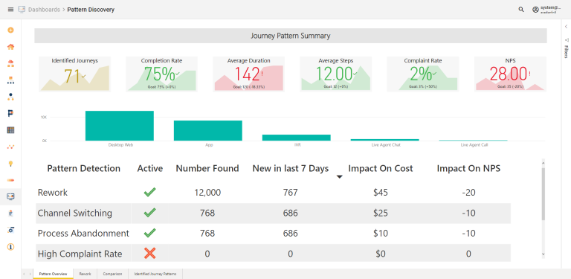Switch to the Identified Journey Patterns tab
The height and width of the screenshot is (279, 571).
(x=155, y=274)
